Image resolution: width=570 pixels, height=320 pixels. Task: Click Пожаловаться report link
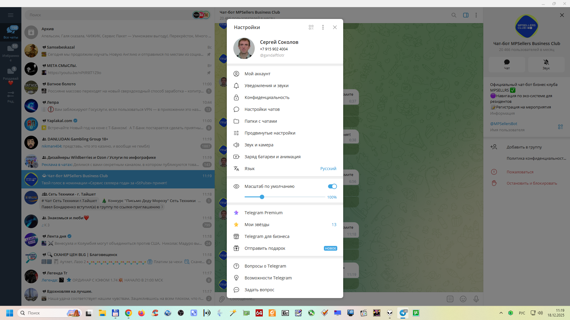tap(520, 172)
